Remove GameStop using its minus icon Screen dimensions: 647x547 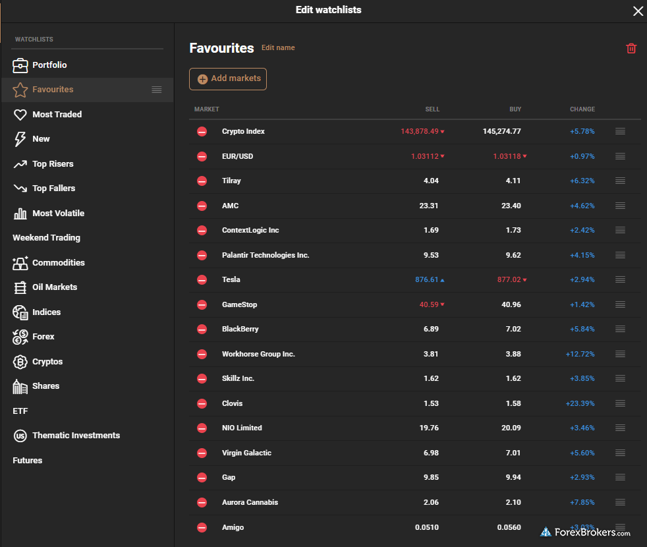(x=202, y=304)
